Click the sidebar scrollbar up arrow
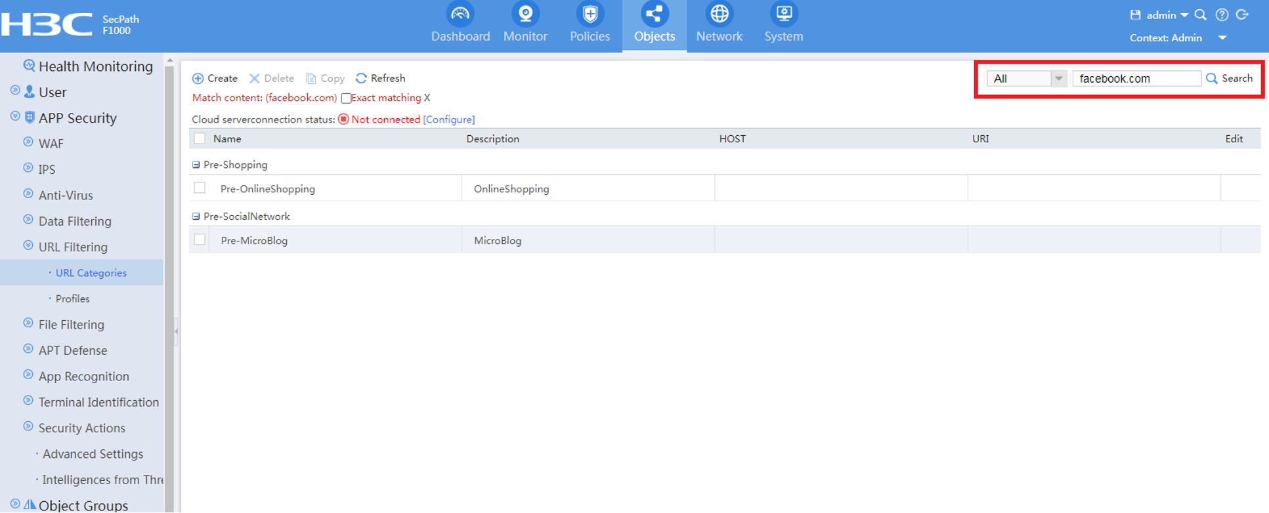 click(x=170, y=60)
